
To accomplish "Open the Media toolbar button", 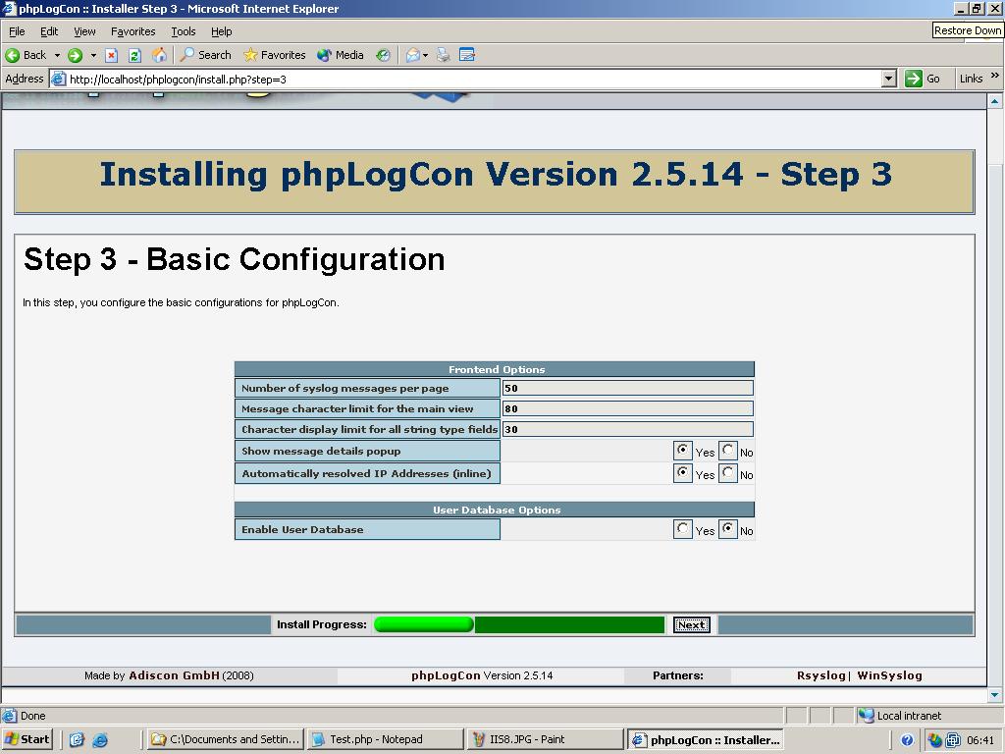I will tap(341, 55).
